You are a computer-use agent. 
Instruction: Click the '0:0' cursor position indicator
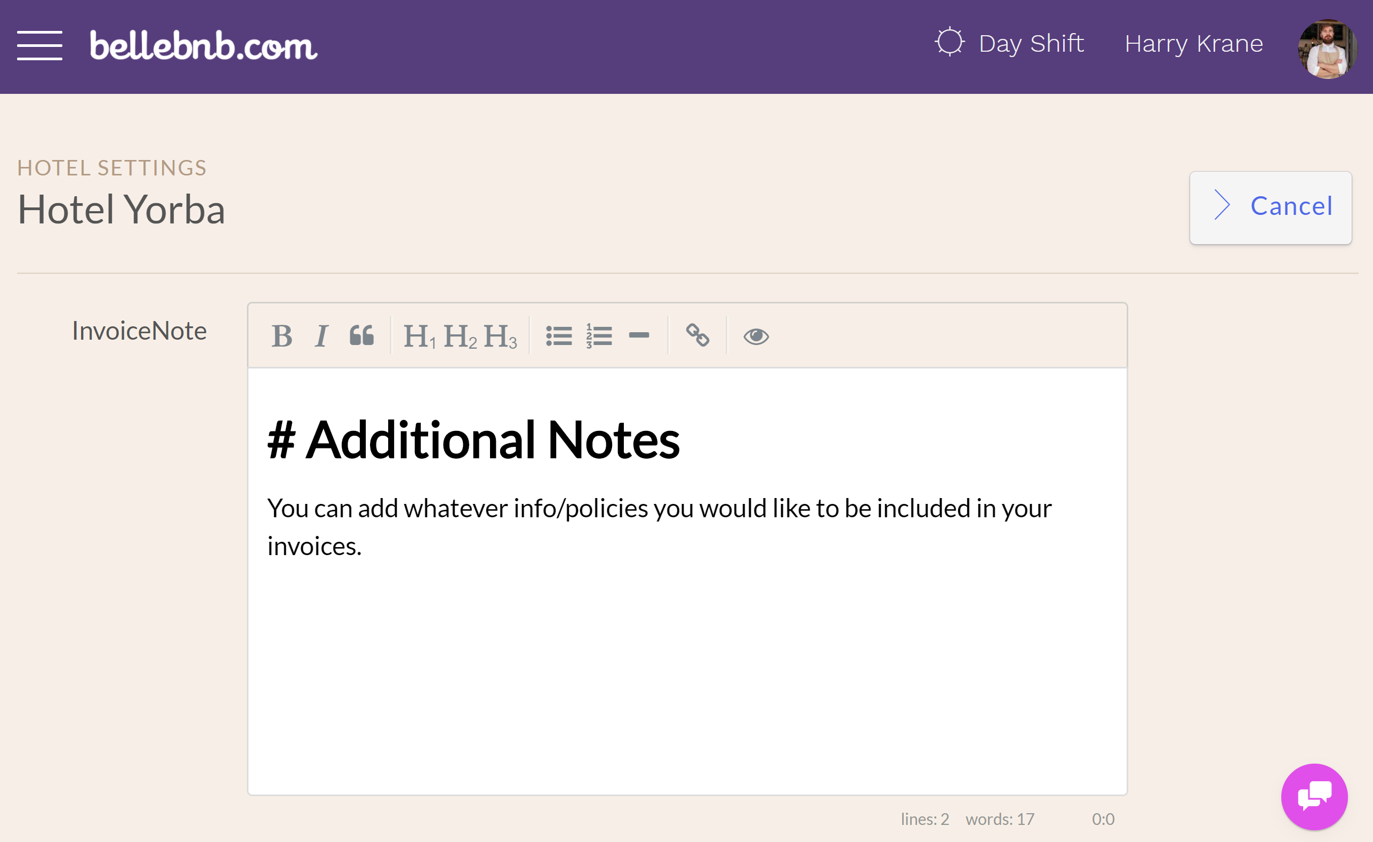tap(1103, 819)
